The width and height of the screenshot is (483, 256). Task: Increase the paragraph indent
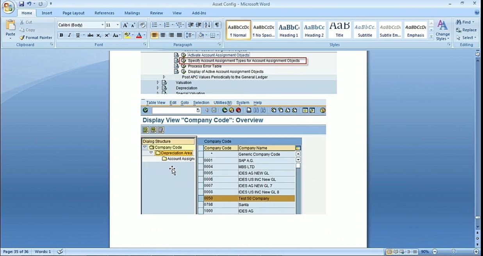pos(199,25)
